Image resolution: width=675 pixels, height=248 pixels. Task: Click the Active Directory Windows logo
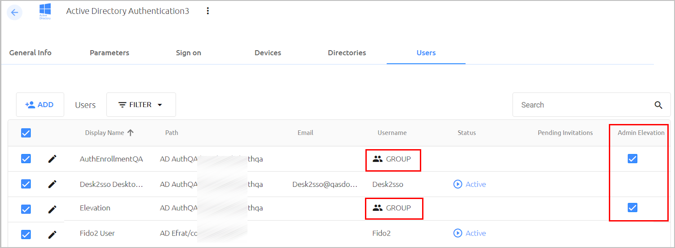coord(45,11)
